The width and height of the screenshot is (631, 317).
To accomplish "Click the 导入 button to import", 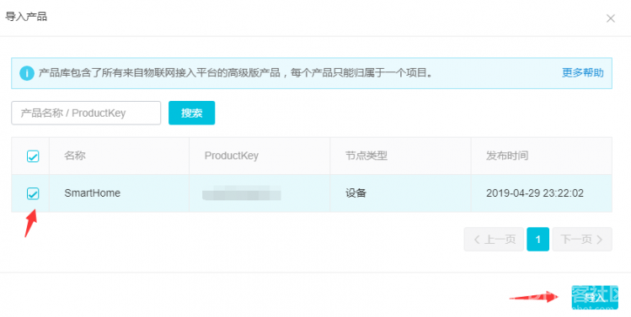I will [x=595, y=298].
